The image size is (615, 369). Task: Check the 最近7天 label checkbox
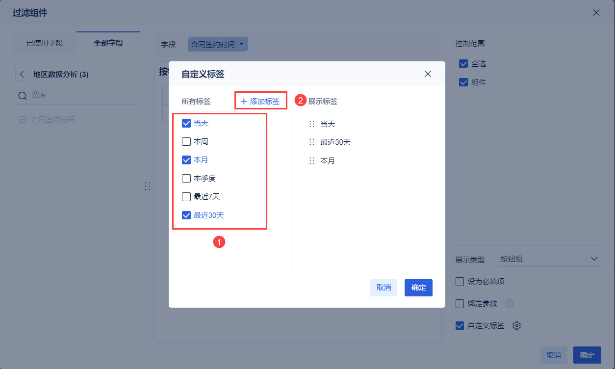[x=186, y=197]
